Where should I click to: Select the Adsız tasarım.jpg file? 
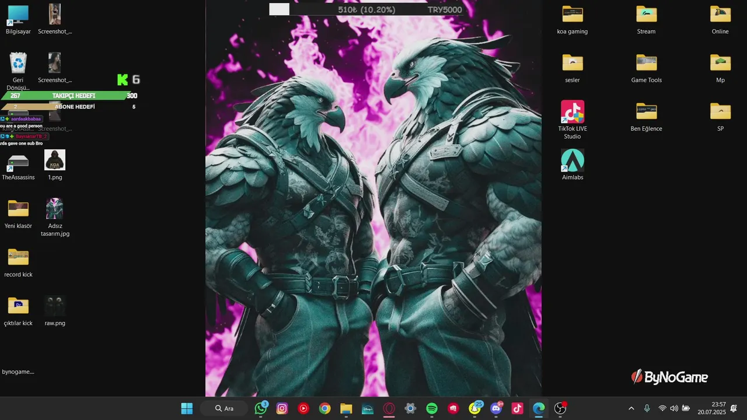(x=55, y=218)
